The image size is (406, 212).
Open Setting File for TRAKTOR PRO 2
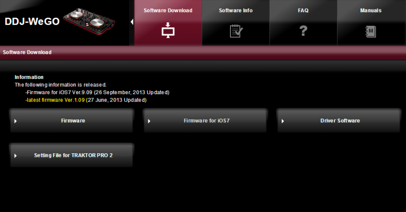[x=72, y=155]
